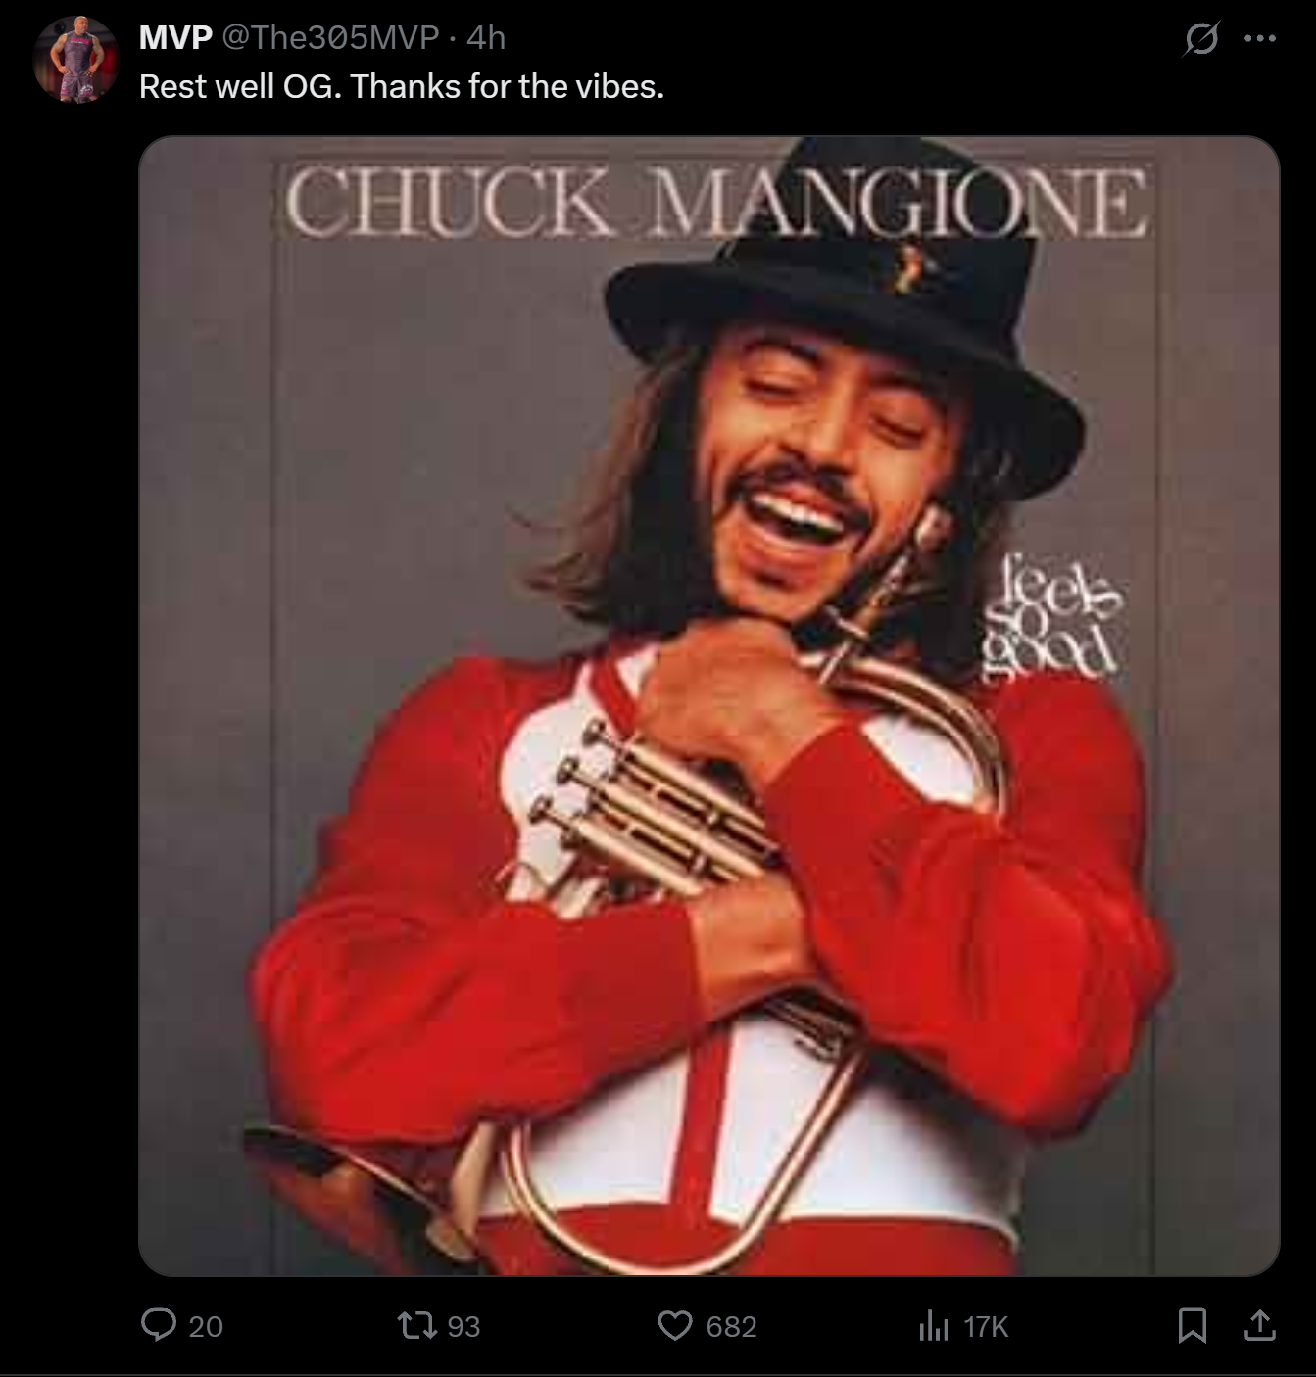Click the 682 likes count
Viewport: 1316px width, 1377px height.
tap(731, 1326)
